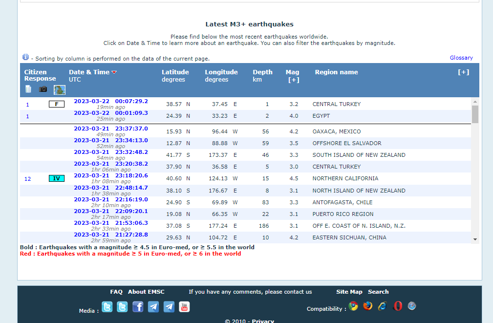This screenshot has width=493, height=323.
Task: Click the table scrollbar down arrow
Action: (x=475, y=239)
